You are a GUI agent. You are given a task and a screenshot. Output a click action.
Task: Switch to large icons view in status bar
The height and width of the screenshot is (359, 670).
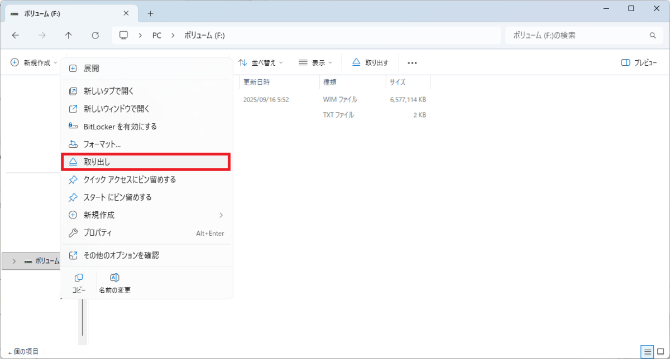661,352
